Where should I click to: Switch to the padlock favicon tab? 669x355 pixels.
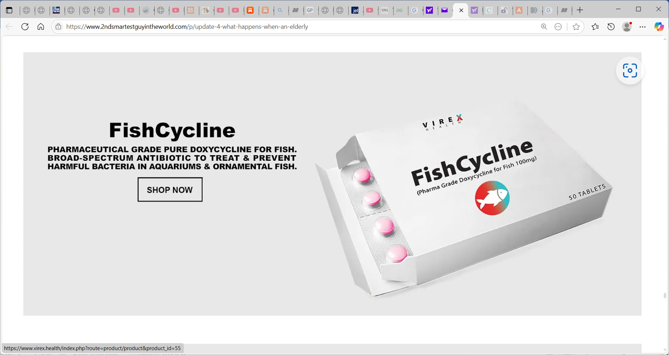(504, 10)
